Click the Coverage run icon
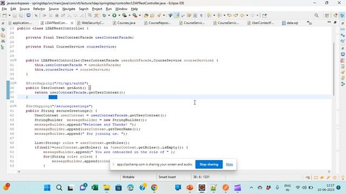 124,16
